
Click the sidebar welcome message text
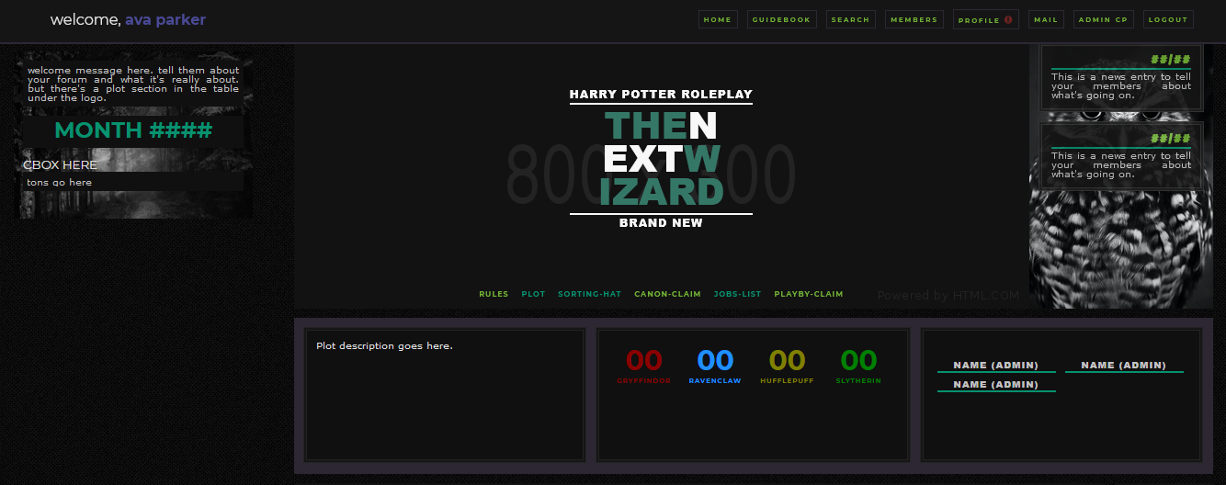coord(133,84)
